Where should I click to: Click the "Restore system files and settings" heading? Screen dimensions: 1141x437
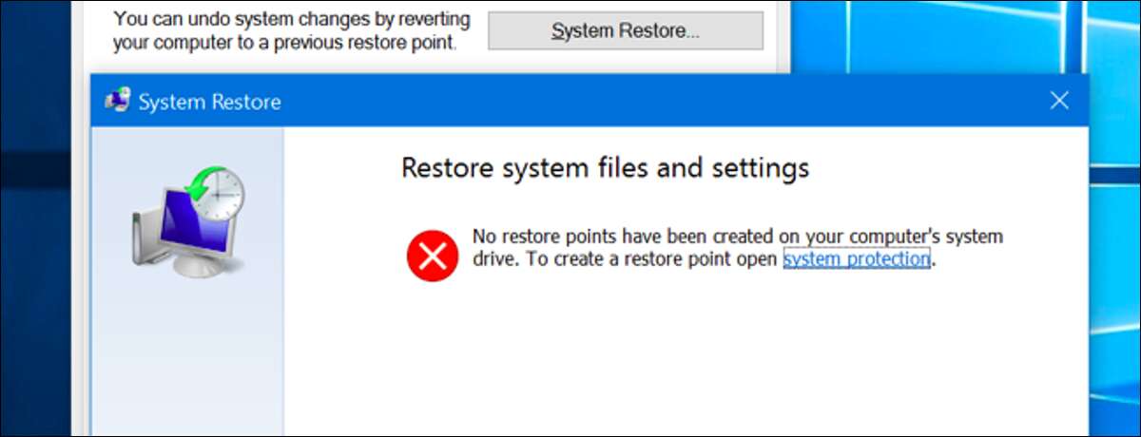click(x=605, y=168)
